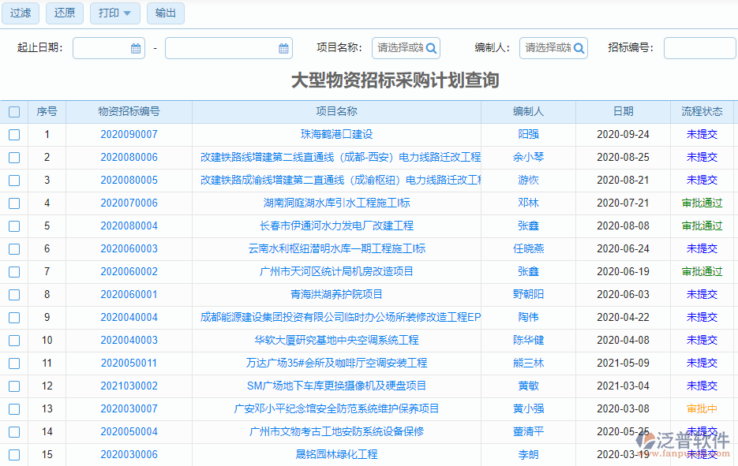Screen dimensions: 738x466
Task: Check the row for SM广场地下车库更换摄像机及硬盘项目
Action: click(13, 386)
